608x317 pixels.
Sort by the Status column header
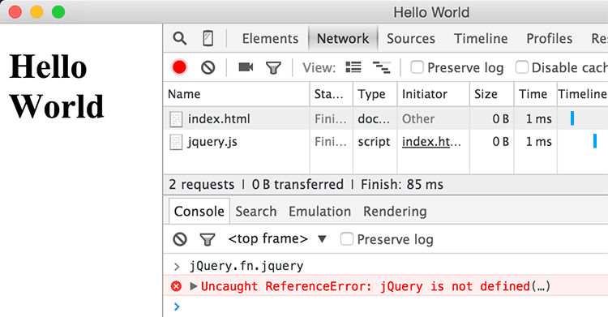point(331,94)
